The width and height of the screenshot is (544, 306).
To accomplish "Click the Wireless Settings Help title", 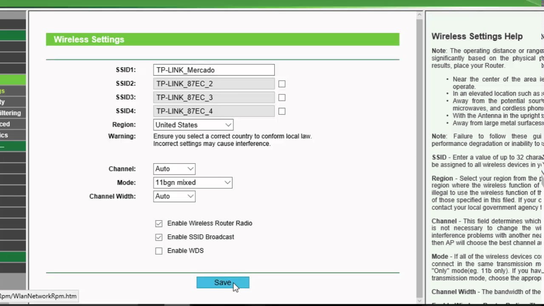I will (477, 37).
